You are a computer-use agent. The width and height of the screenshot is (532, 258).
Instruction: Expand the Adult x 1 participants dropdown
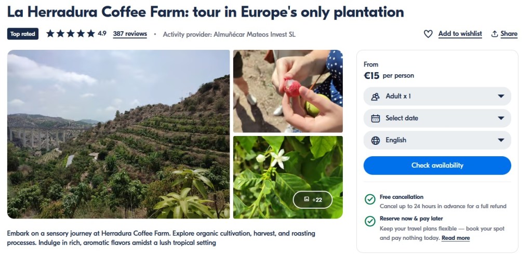(437, 97)
